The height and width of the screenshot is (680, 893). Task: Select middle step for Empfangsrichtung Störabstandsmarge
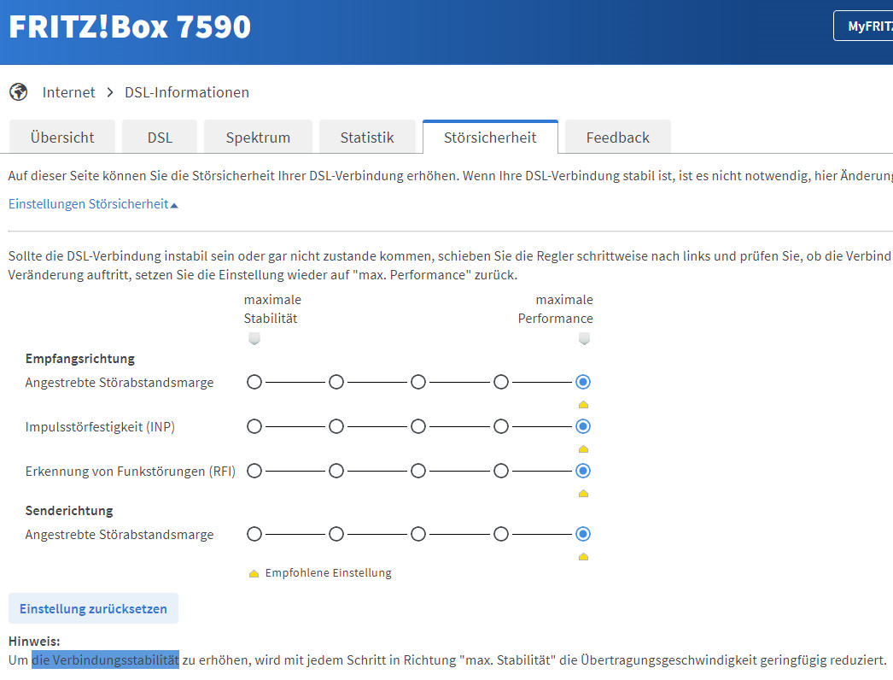coord(418,382)
